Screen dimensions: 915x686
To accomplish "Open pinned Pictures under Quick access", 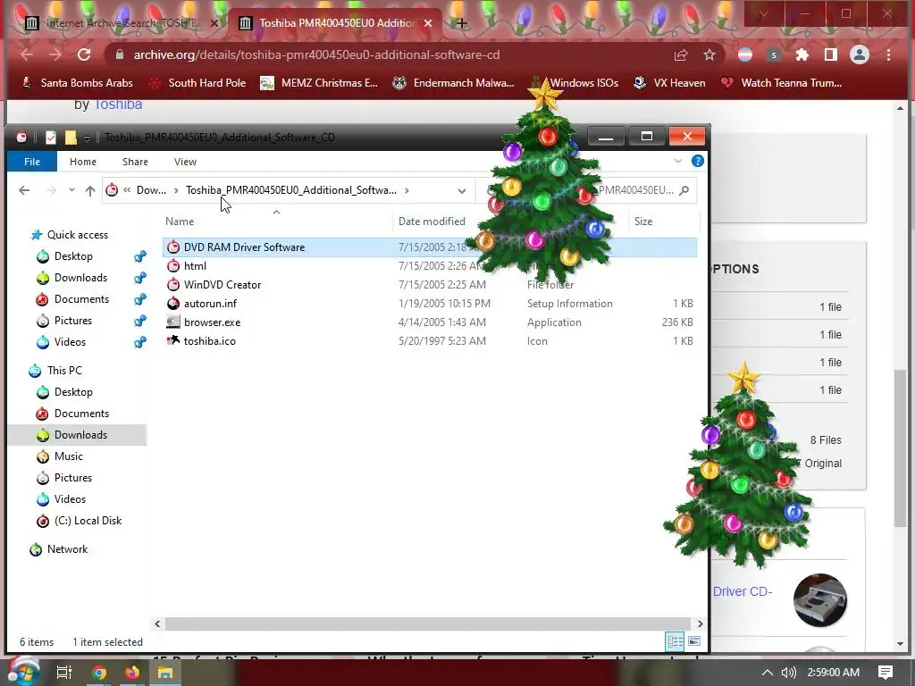I will coord(73,321).
